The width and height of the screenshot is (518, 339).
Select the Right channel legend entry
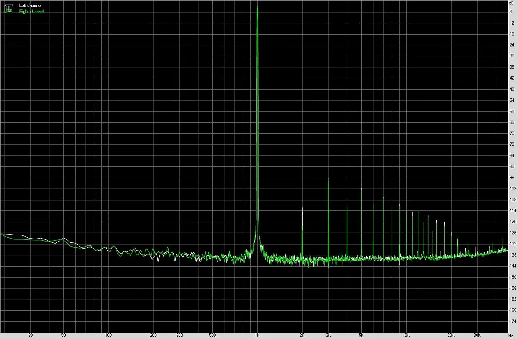click(32, 12)
